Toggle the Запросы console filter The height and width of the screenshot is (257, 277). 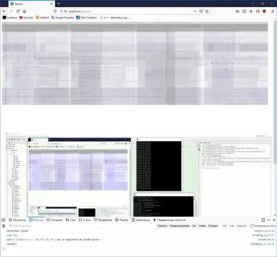coord(241,226)
